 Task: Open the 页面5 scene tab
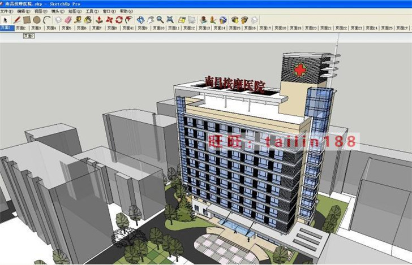click(x=66, y=28)
